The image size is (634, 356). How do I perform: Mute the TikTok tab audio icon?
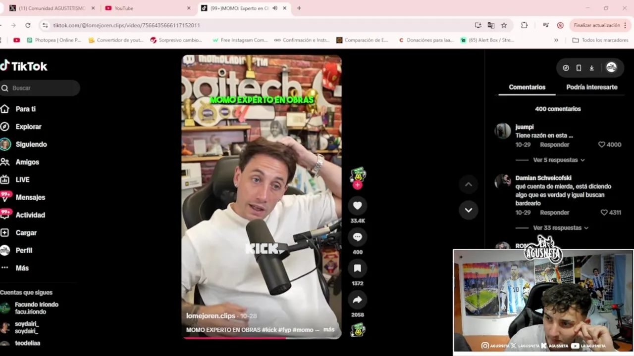(274, 8)
